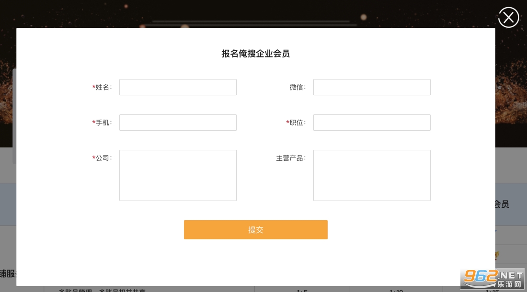
Task: Select the 手机 phone number field
Action: [178, 123]
